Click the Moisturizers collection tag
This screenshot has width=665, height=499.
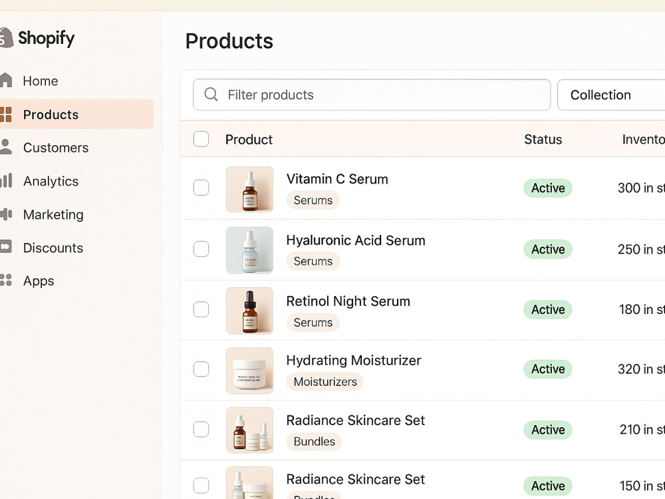325,381
